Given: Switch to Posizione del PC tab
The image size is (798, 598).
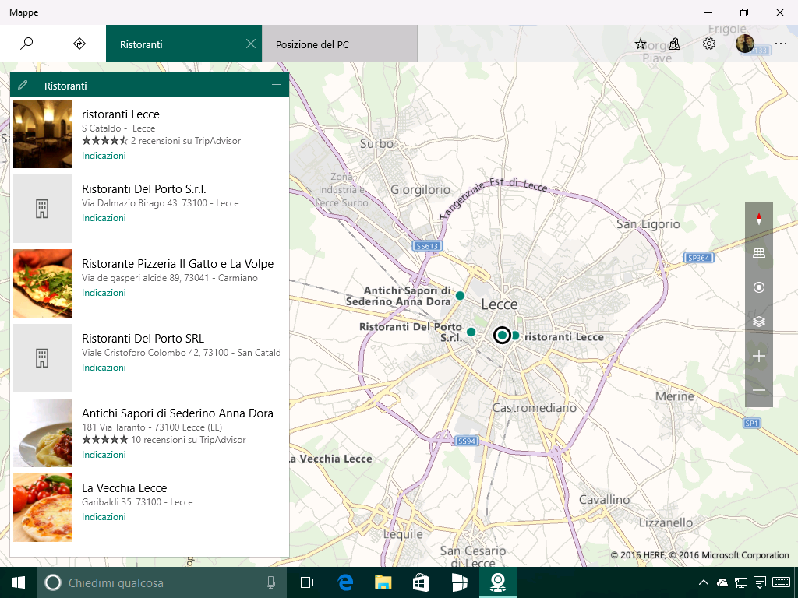Looking at the screenshot, I should 340,44.
